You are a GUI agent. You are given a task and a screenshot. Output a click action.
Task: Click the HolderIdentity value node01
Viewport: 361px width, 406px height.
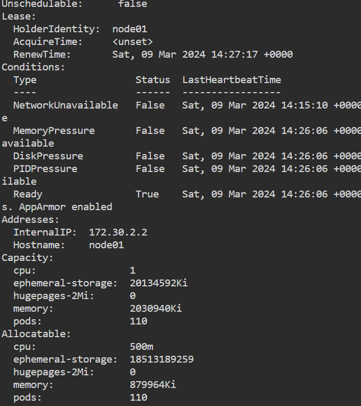130,29
